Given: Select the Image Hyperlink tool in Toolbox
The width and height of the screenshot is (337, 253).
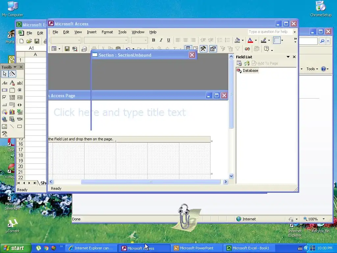Looking at the screenshot, I should point(12,119).
